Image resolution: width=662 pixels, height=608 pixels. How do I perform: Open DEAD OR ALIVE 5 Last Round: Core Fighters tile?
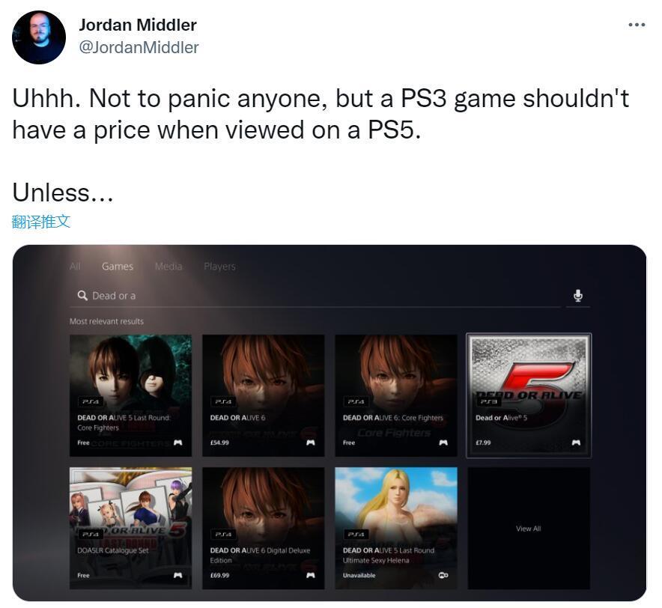pyautogui.click(x=130, y=395)
